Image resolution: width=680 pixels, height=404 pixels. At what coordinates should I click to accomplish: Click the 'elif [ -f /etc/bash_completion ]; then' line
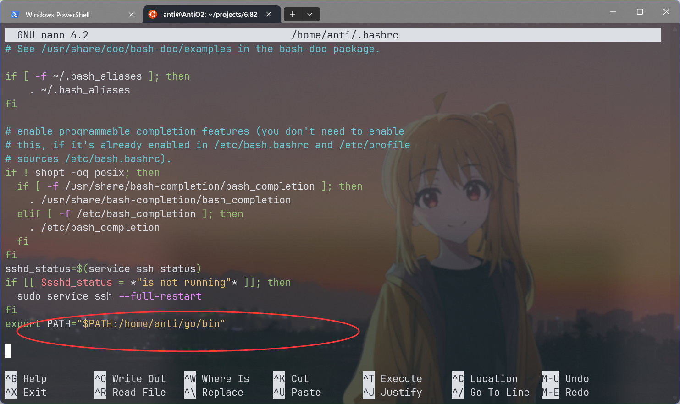130,214
